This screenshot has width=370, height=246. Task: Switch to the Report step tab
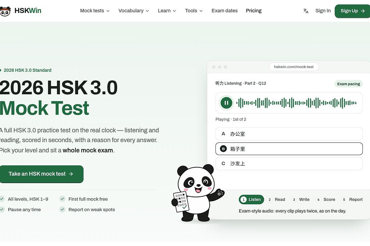352,200
